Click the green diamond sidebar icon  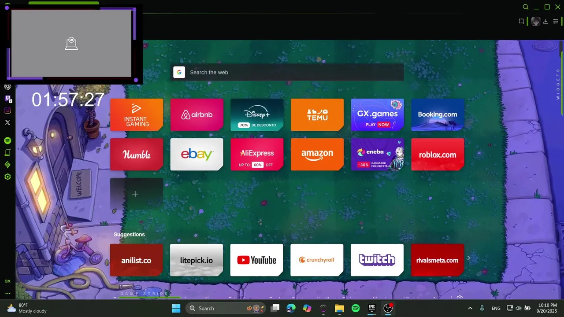tap(7, 165)
